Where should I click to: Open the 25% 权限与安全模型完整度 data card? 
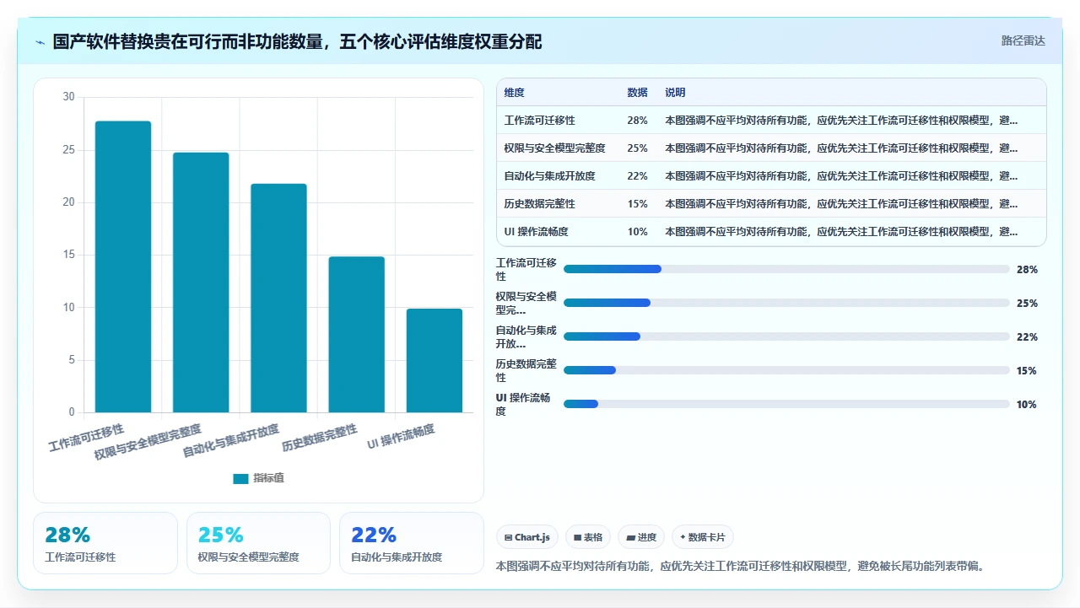pos(258,543)
